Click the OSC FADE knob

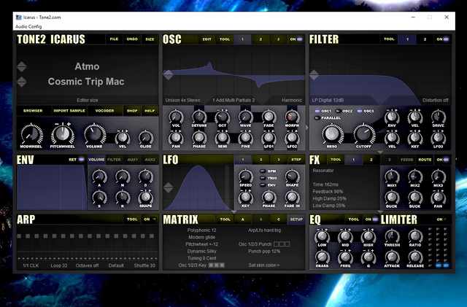269,117
